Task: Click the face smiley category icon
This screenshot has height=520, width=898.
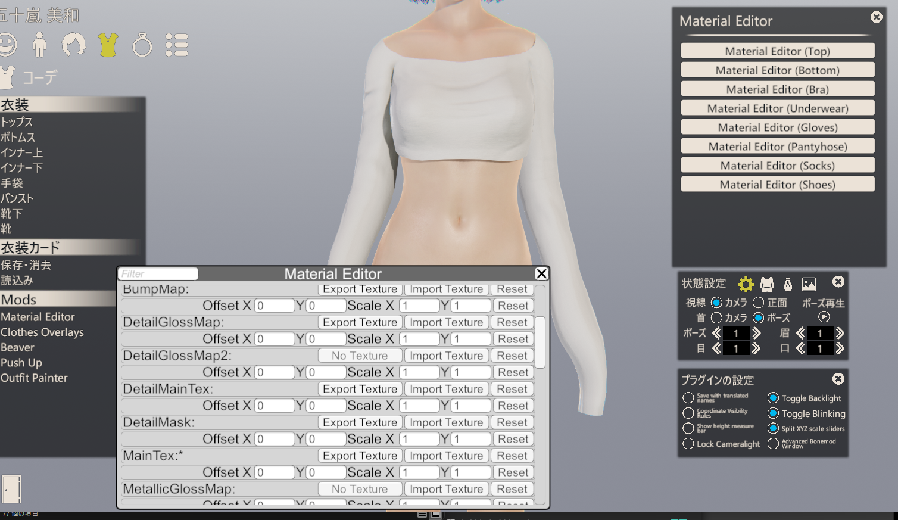Action: [7, 45]
